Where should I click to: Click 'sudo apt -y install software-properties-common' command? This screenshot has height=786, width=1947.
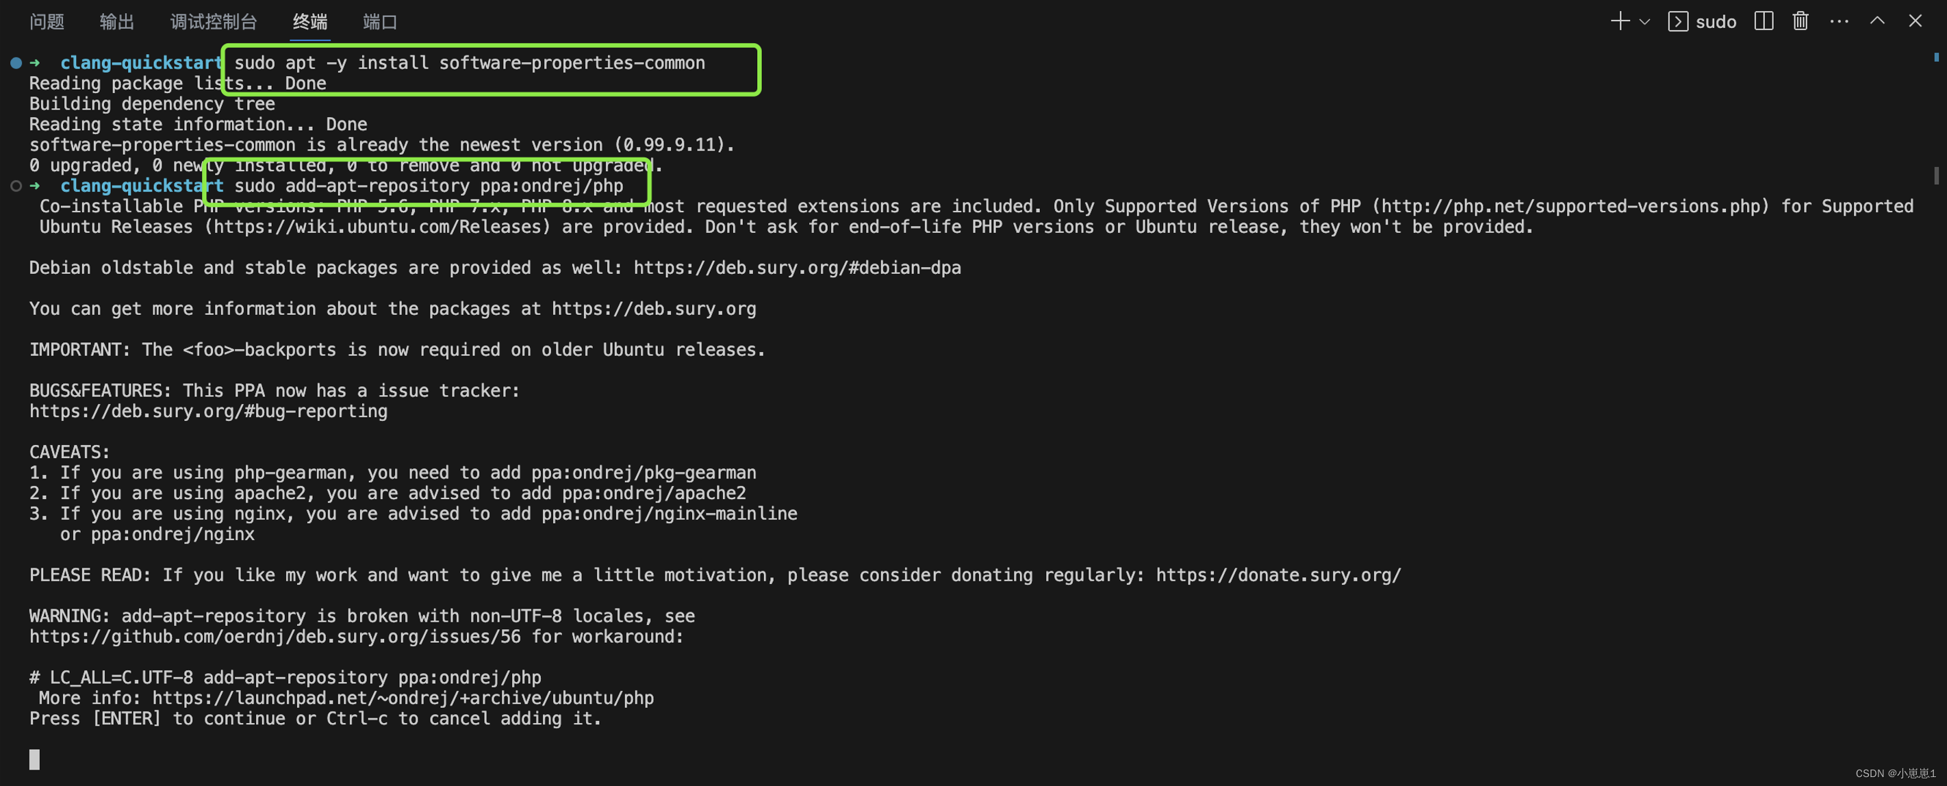point(470,63)
